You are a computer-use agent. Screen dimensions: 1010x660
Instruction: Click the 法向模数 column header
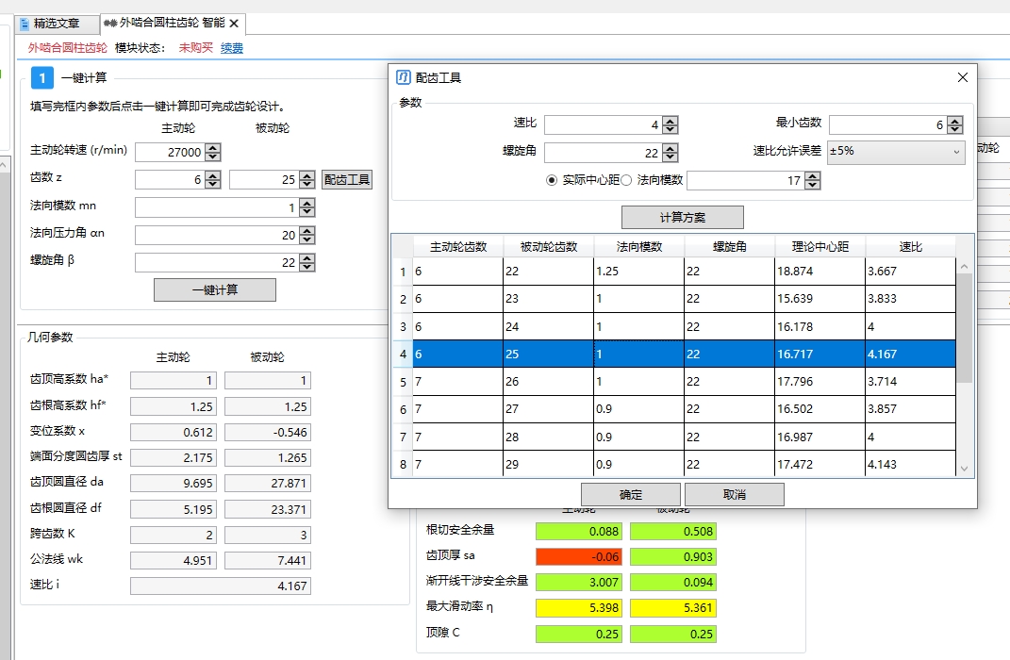click(x=639, y=247)
